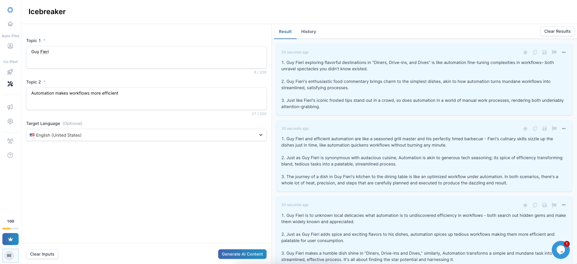Open the Co-Pilot rocket icon
The height and width of the screenshot is (264, 577).
10,72
